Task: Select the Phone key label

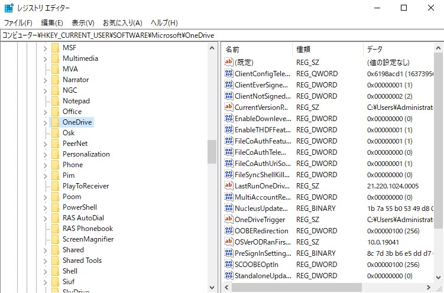Action: tap(73, 165)
